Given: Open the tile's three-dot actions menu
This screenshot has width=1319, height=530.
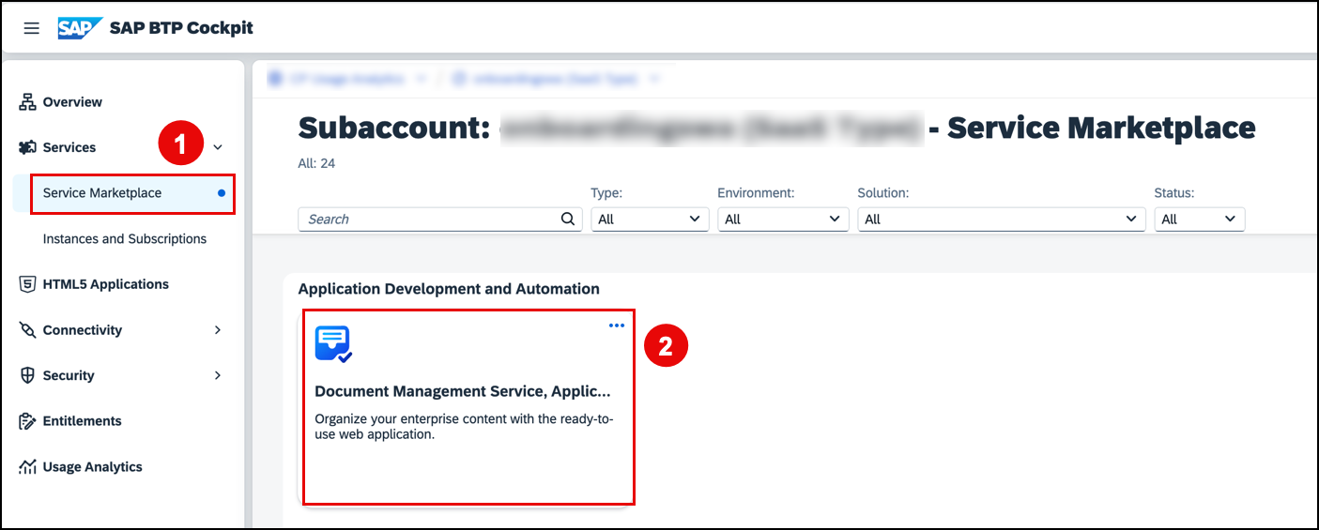Looking at the screenshot, I should tap(617, 326).
